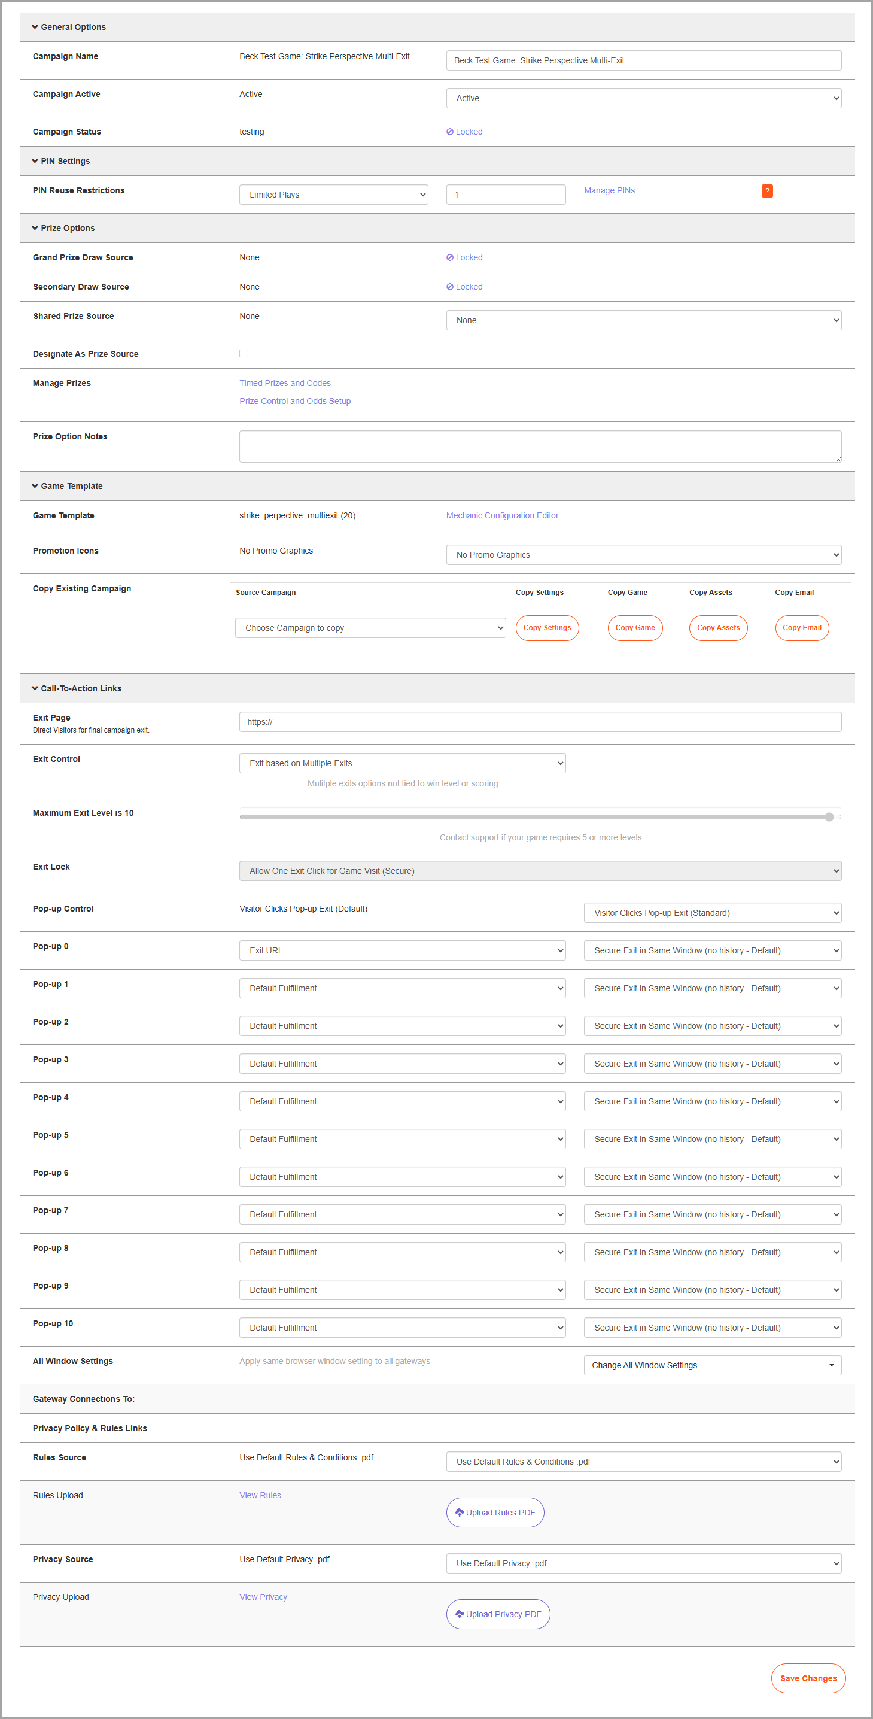
Task: Open Choose Campaign to copy dropdown
Action: click(x=370, y=628)
